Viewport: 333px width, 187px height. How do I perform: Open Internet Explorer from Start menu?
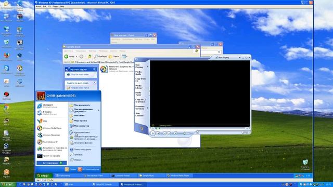(52, 106)
